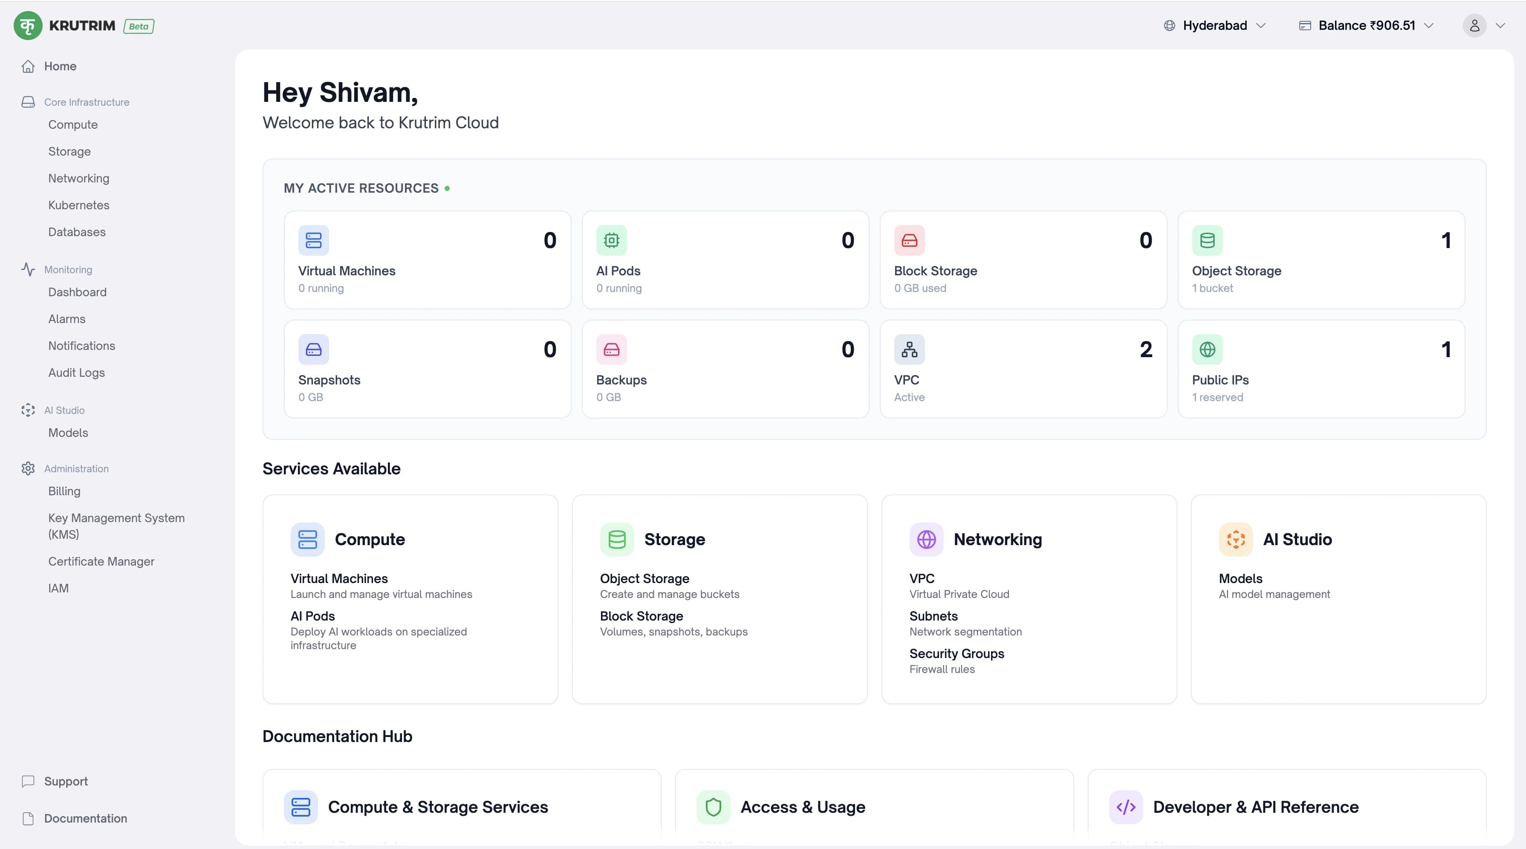Click the Developer & API Reference code icon
Screen dimensions: 1526x849
[x=1126, y=807]
